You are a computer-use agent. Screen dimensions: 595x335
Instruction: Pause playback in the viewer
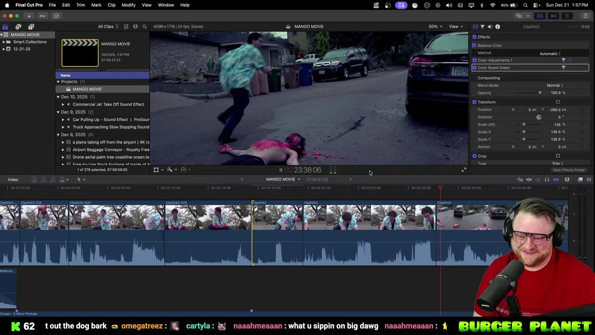point(281,170)
